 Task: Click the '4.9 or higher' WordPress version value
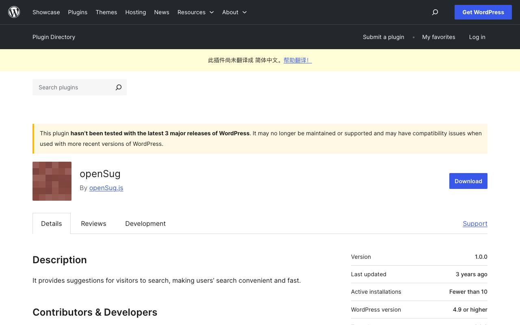click(470, 310)
